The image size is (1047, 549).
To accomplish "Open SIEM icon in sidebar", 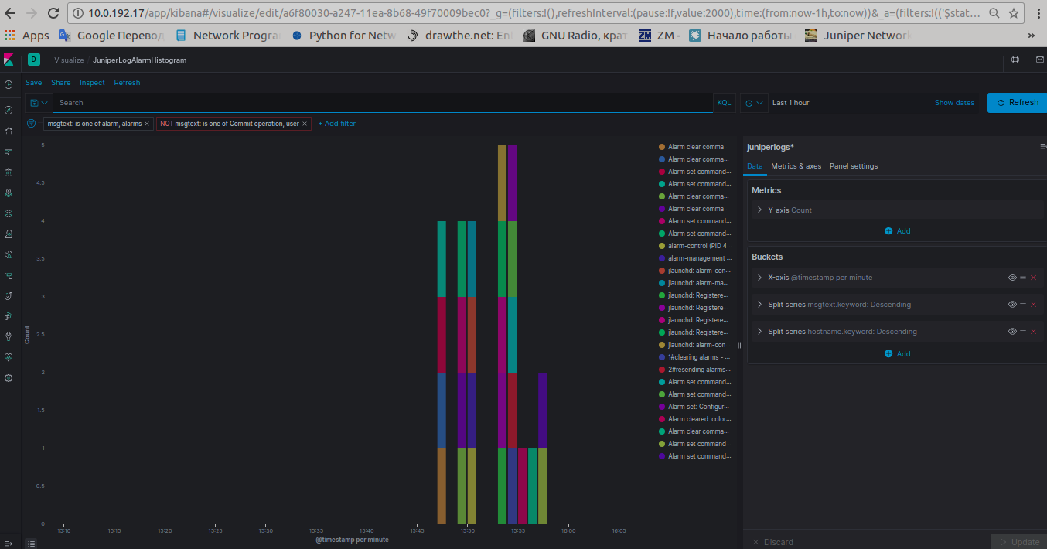I will [x=9, y=316].
